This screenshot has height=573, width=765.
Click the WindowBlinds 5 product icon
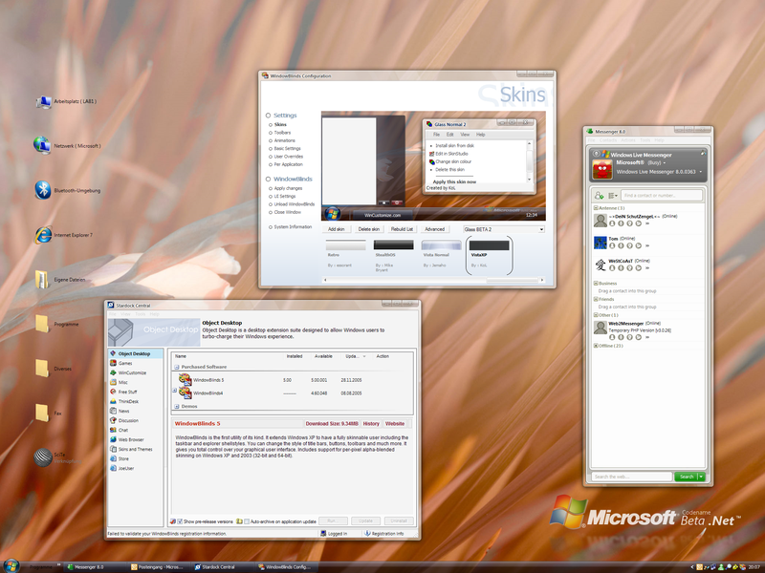(x=185, y=380)
